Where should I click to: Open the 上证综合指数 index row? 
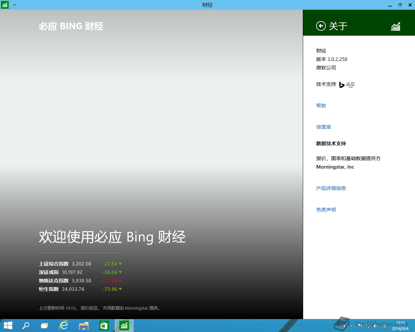click(80, 264)
